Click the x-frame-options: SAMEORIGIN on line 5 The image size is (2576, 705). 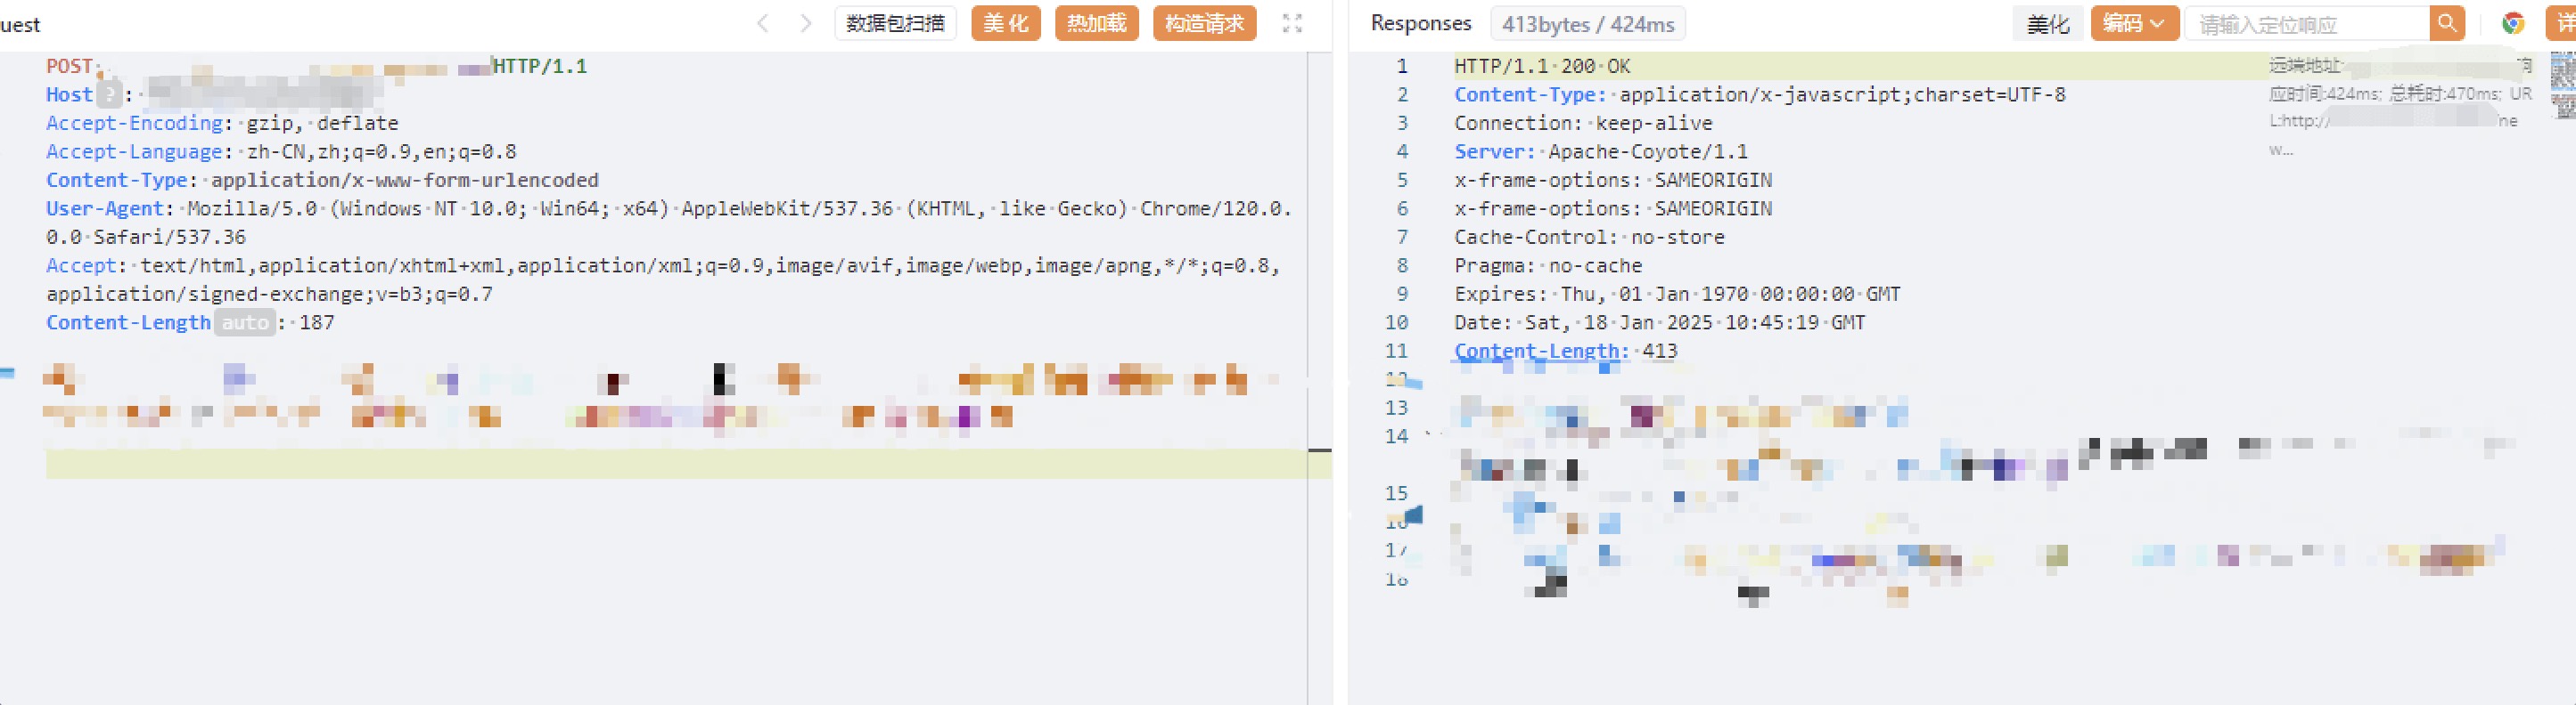point(1613,180)
